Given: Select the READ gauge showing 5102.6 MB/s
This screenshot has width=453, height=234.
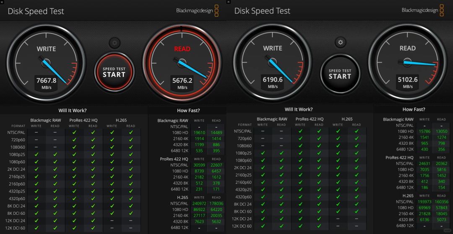Looking at the screenshot, I should pos(408,62).
